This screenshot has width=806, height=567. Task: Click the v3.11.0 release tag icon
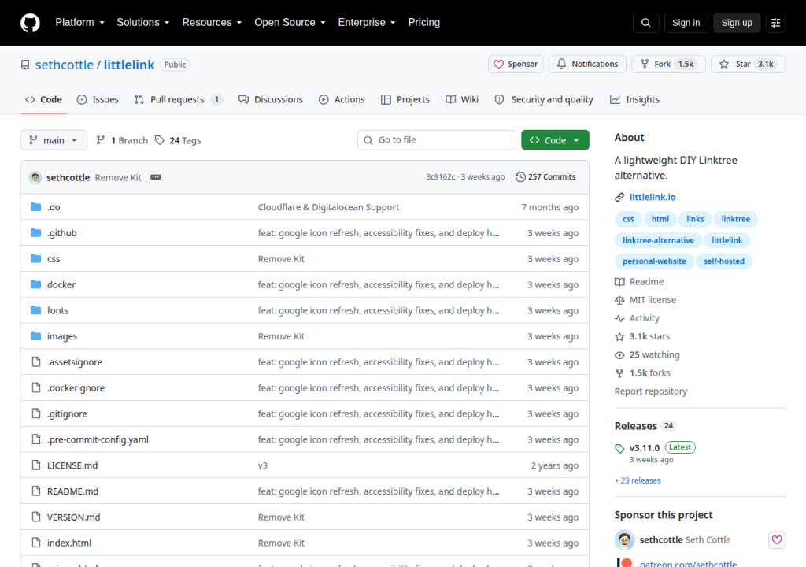pyautogui.click(x=620, y=449)
